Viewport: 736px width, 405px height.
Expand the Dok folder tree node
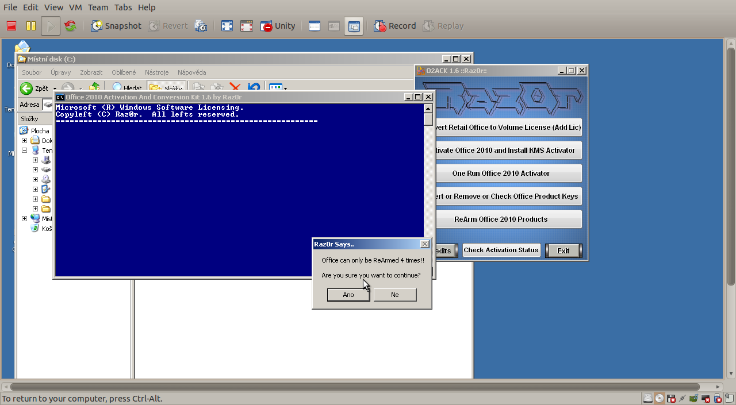click(x=25, y=141)
